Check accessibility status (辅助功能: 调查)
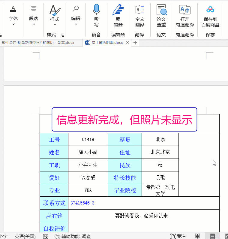Screen dimensions: 228x239 (x=73, y=236)
